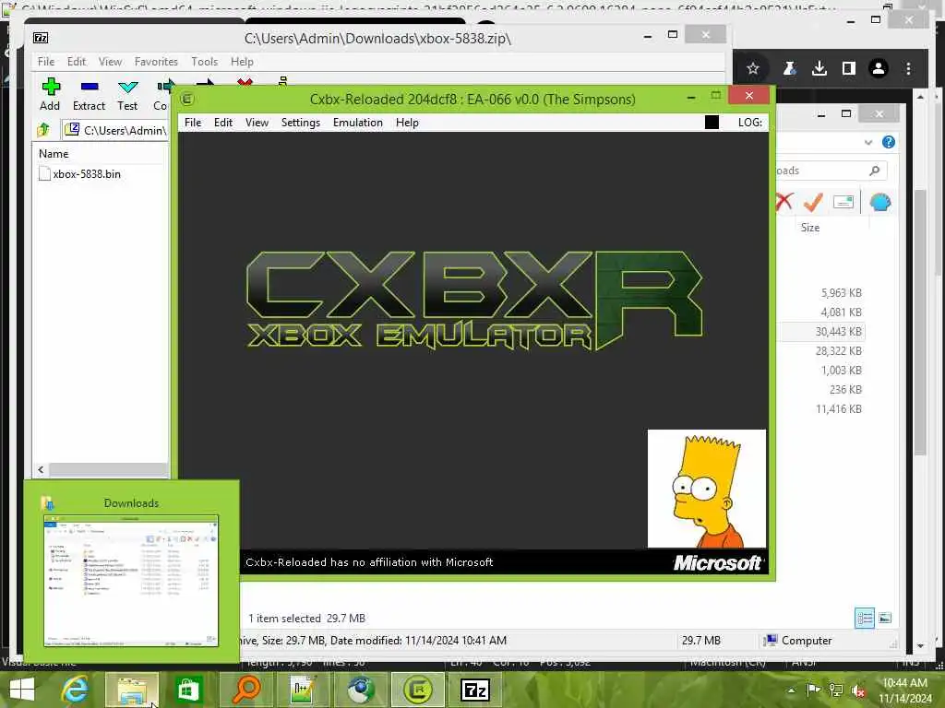Open the Settings menu in Cxbx-Reloaded
Viewport: 945px width, 708px height.
(x=300, y=123)
